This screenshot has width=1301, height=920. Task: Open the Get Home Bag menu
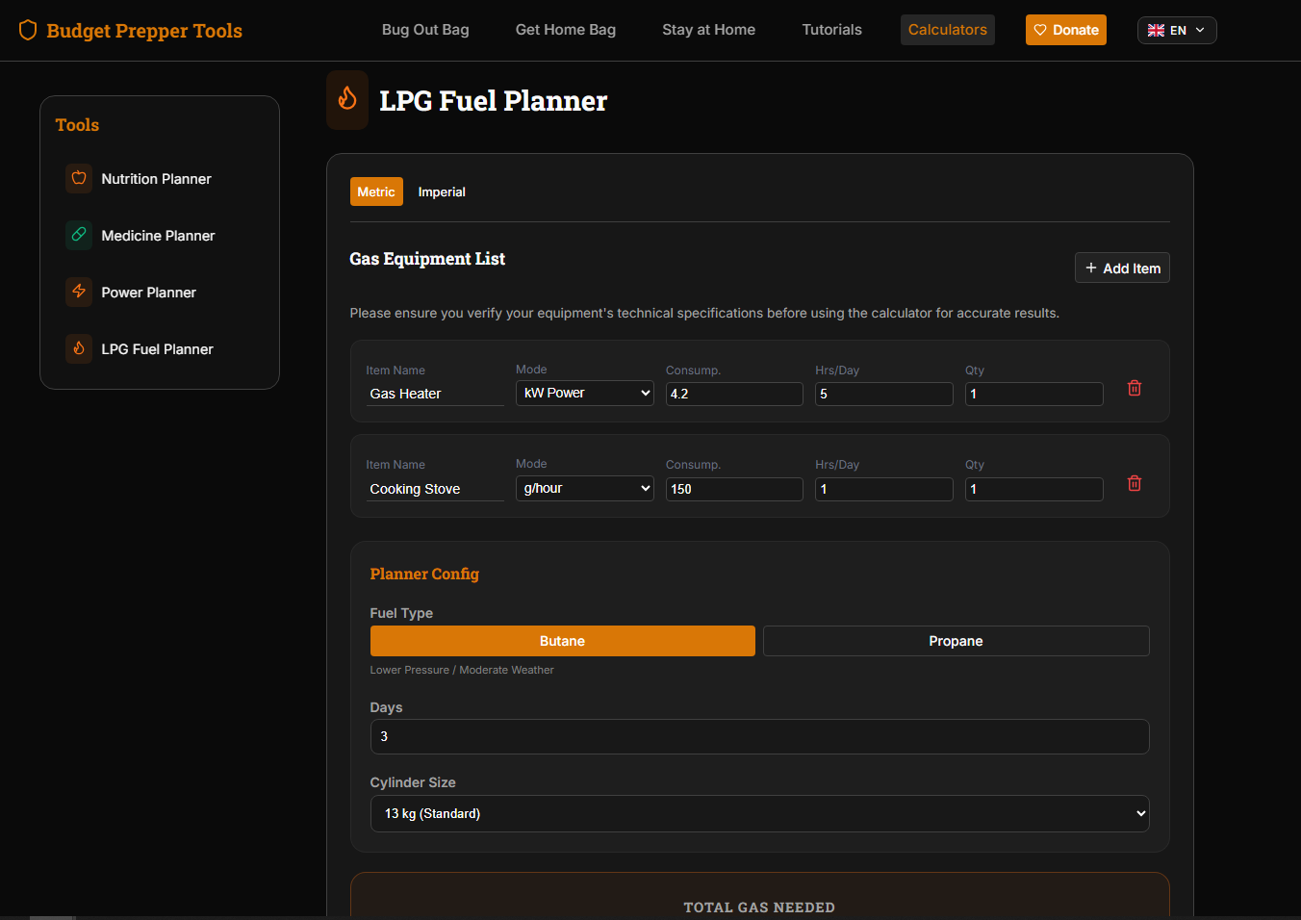[x=566, y=30]
